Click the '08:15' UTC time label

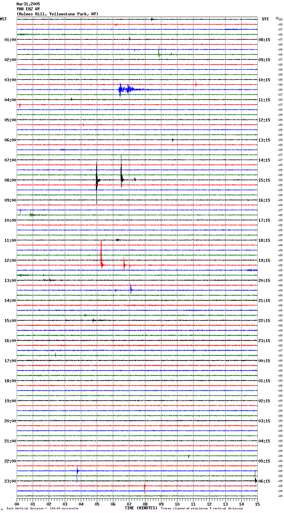[264, 40]
